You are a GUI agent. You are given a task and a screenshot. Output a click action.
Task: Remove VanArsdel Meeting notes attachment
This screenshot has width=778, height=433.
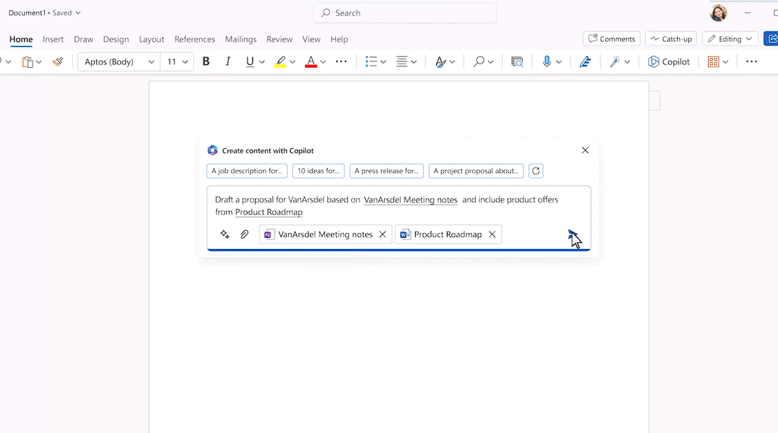point(382,234)
